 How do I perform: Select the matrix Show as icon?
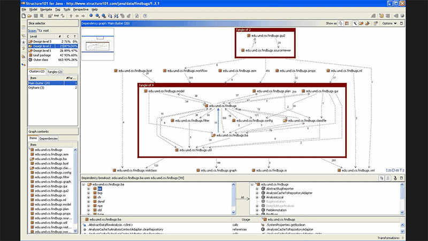(x=347, y=24)
